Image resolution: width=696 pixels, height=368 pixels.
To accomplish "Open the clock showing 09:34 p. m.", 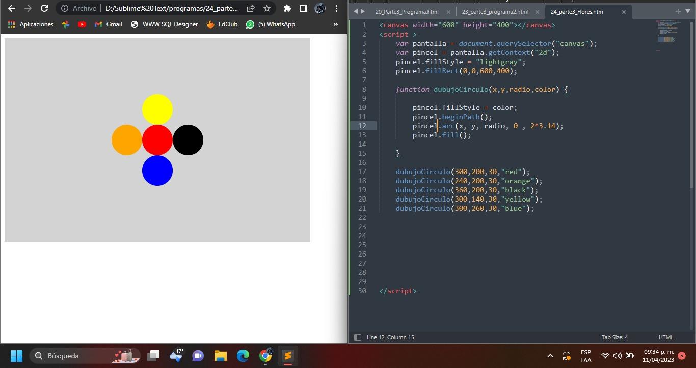I will 658,356.
